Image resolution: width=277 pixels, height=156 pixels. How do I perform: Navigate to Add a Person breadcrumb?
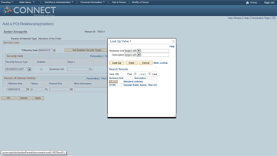coord(119,2)
